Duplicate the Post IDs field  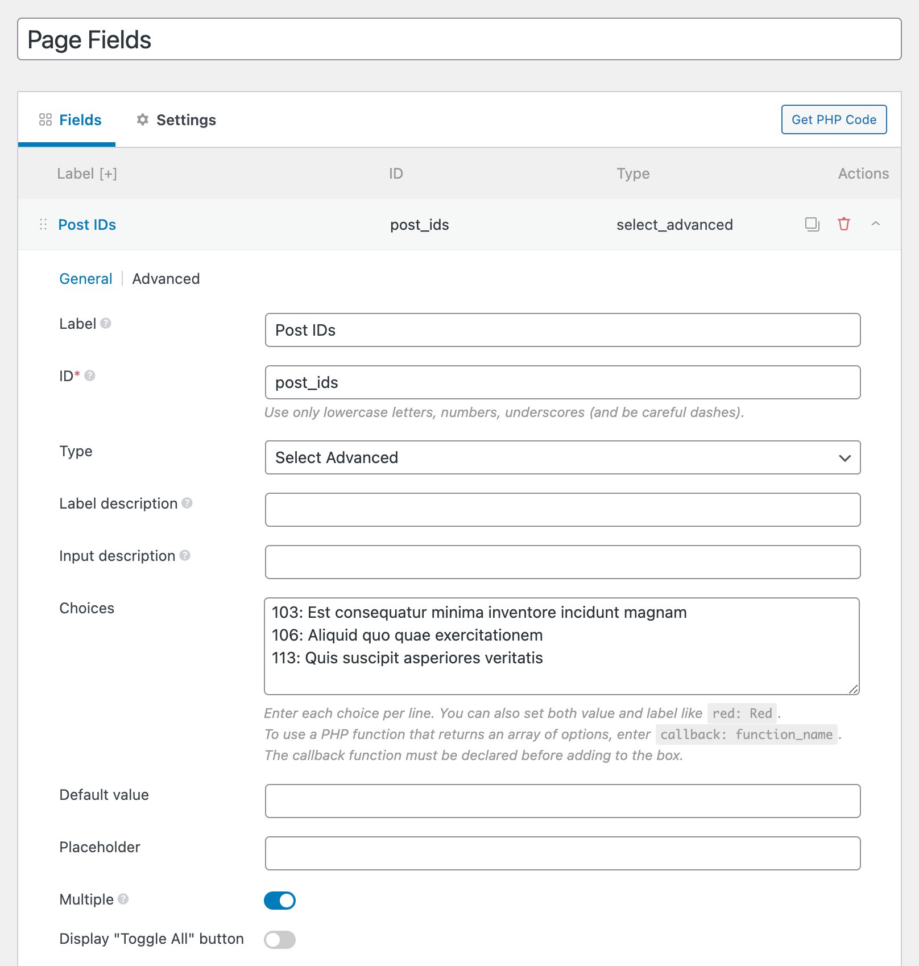(812, 224)
